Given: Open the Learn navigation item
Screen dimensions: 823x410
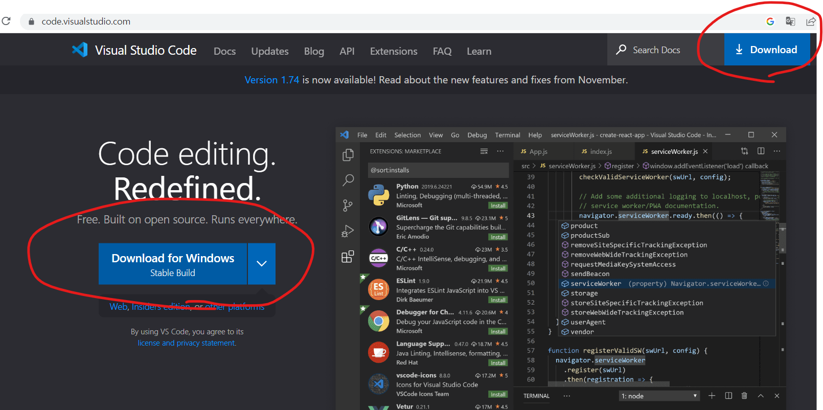Looking at the screenshot, I should coord(479,51).
